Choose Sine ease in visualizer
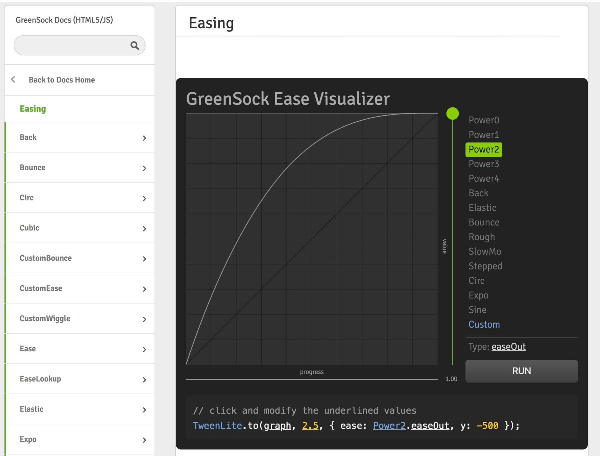Image resolution: width=600 pixels, height=456 pixels. 477,310
